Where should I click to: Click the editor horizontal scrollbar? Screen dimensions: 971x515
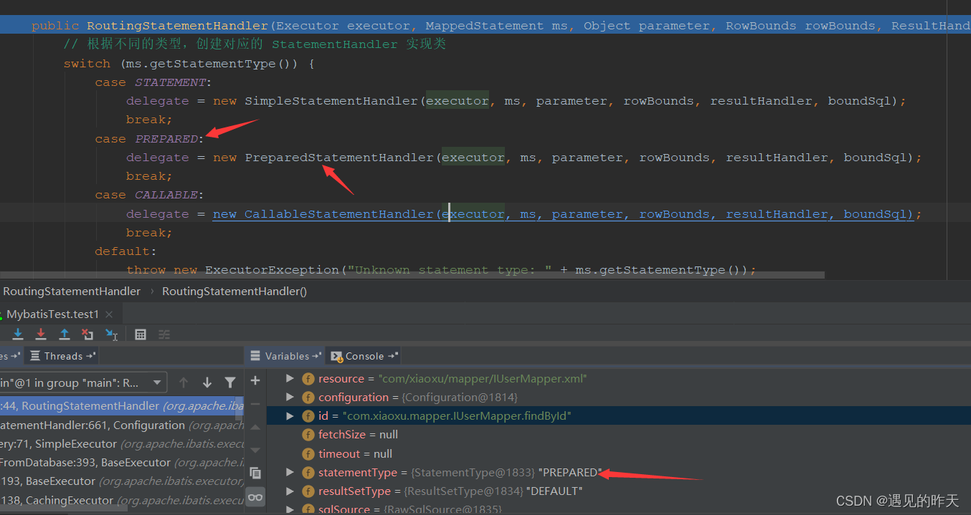click(x=412, y=274)
